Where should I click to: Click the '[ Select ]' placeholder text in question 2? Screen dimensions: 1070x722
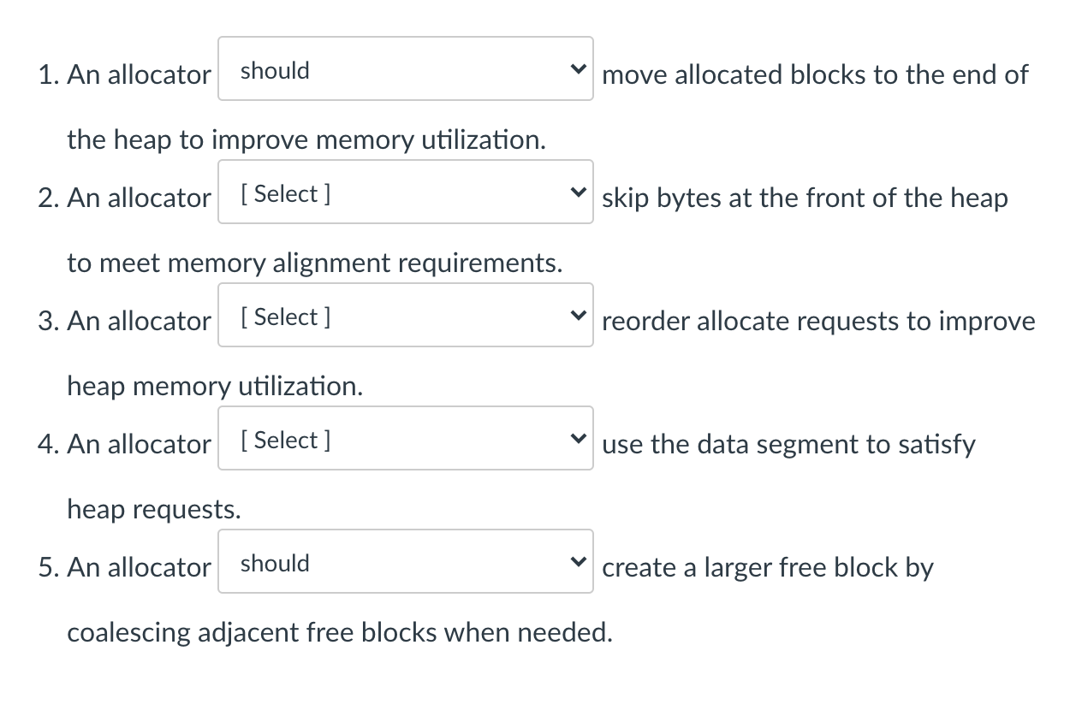[x=284, y=193]
